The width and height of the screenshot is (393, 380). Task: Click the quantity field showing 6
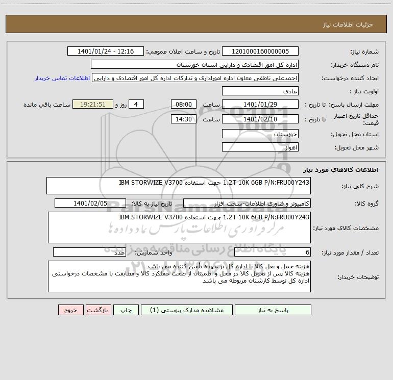(273, 252)
